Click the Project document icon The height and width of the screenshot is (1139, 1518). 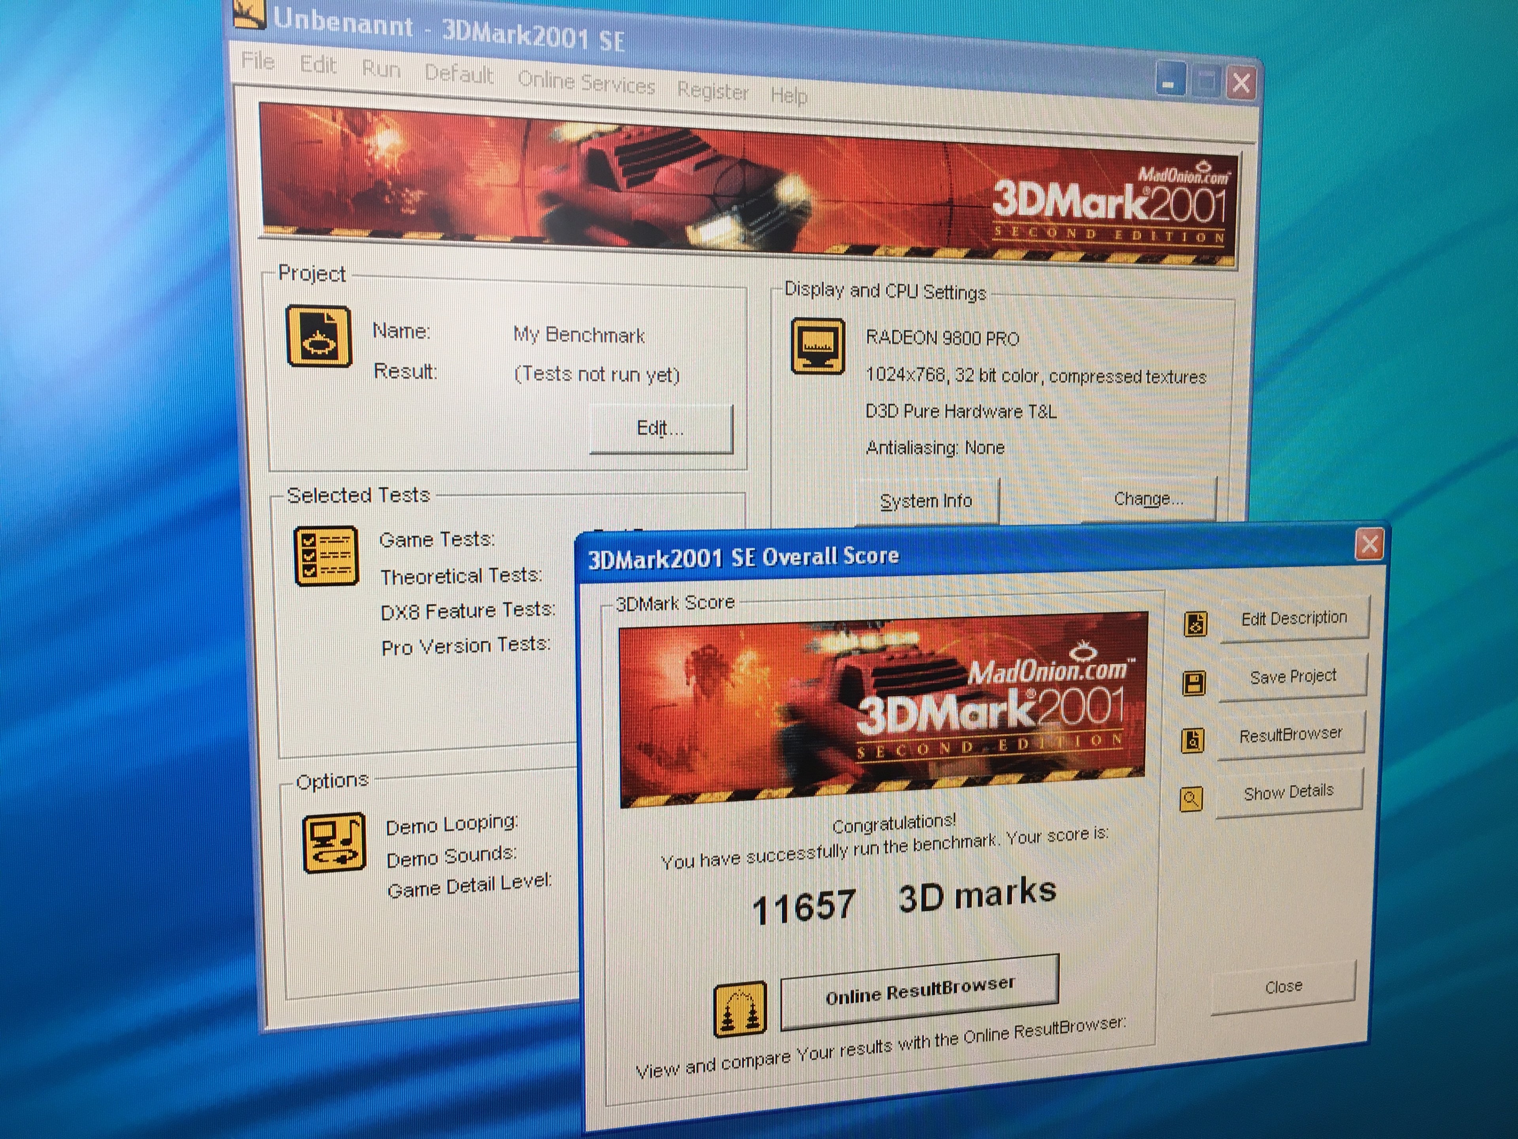(318, 337)
